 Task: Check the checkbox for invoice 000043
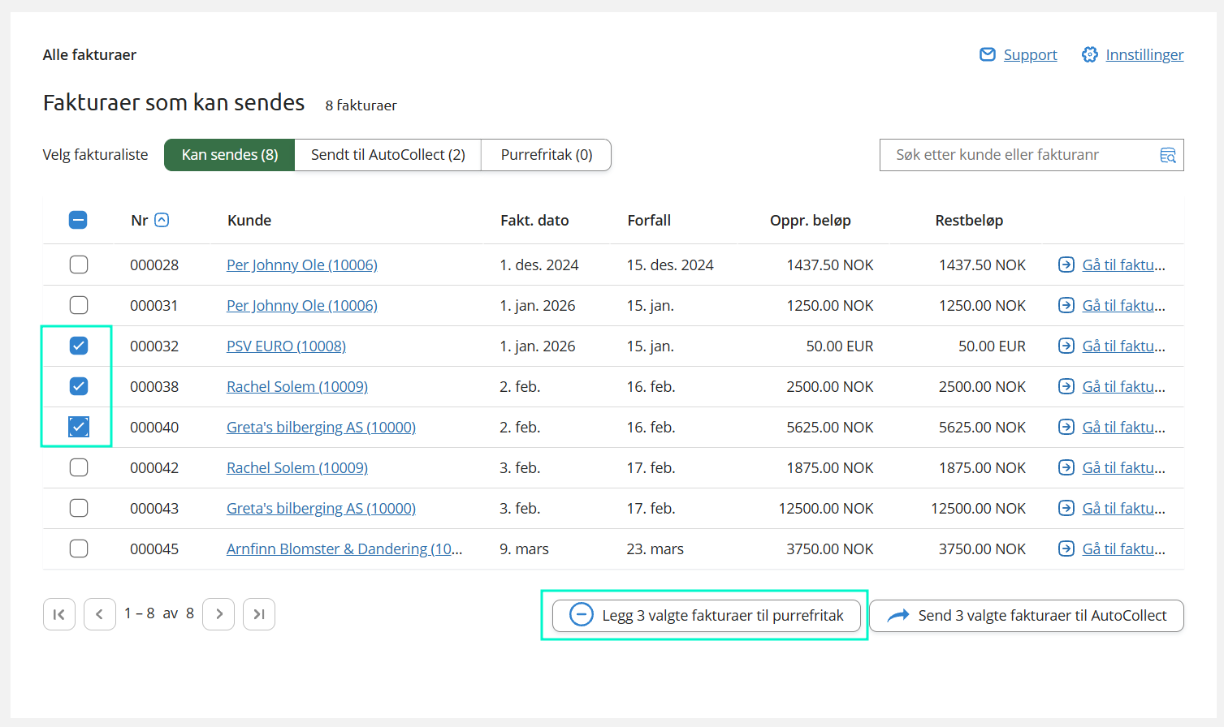[79, 508]
